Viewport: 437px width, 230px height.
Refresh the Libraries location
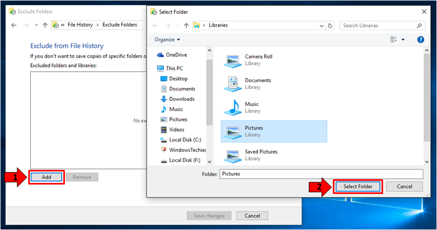(330, 26)
